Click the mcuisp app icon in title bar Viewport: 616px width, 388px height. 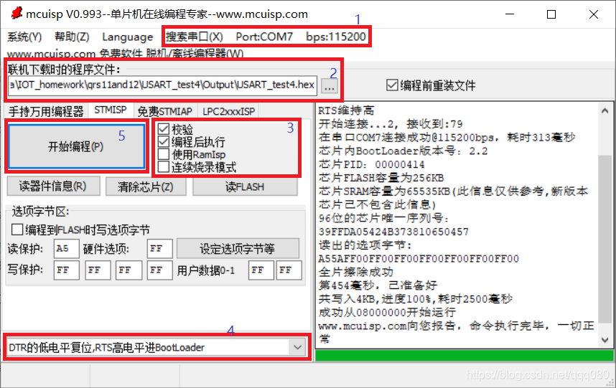point(17,13)
